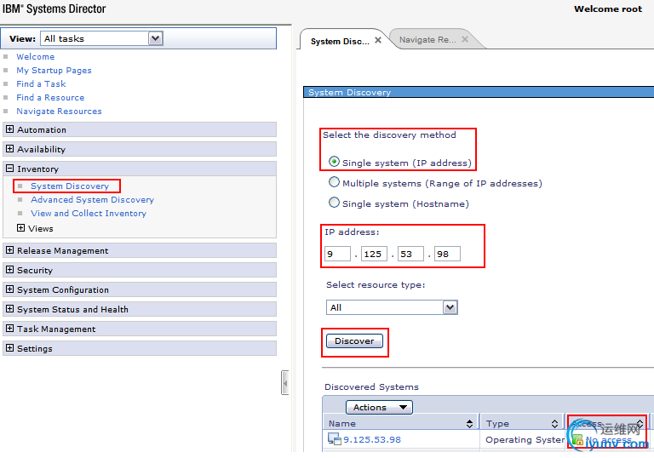The height and width of the screenshot is (458, 654).
Task: Click the No access link
Action: click(x=609, y=440)
